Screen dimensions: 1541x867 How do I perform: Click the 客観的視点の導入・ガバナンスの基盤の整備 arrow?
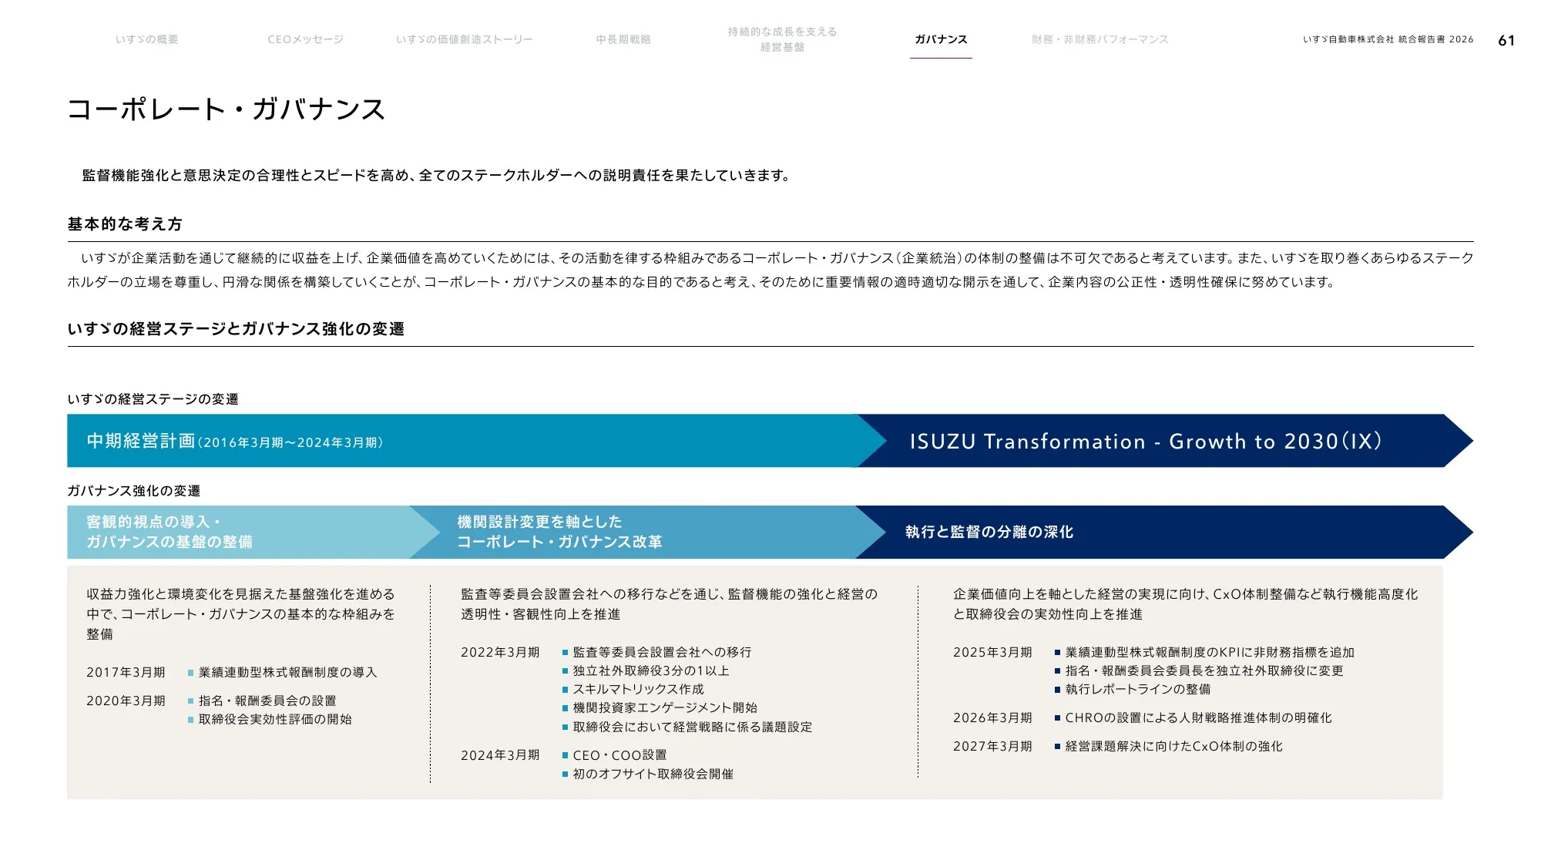click(x=253, y=532)
